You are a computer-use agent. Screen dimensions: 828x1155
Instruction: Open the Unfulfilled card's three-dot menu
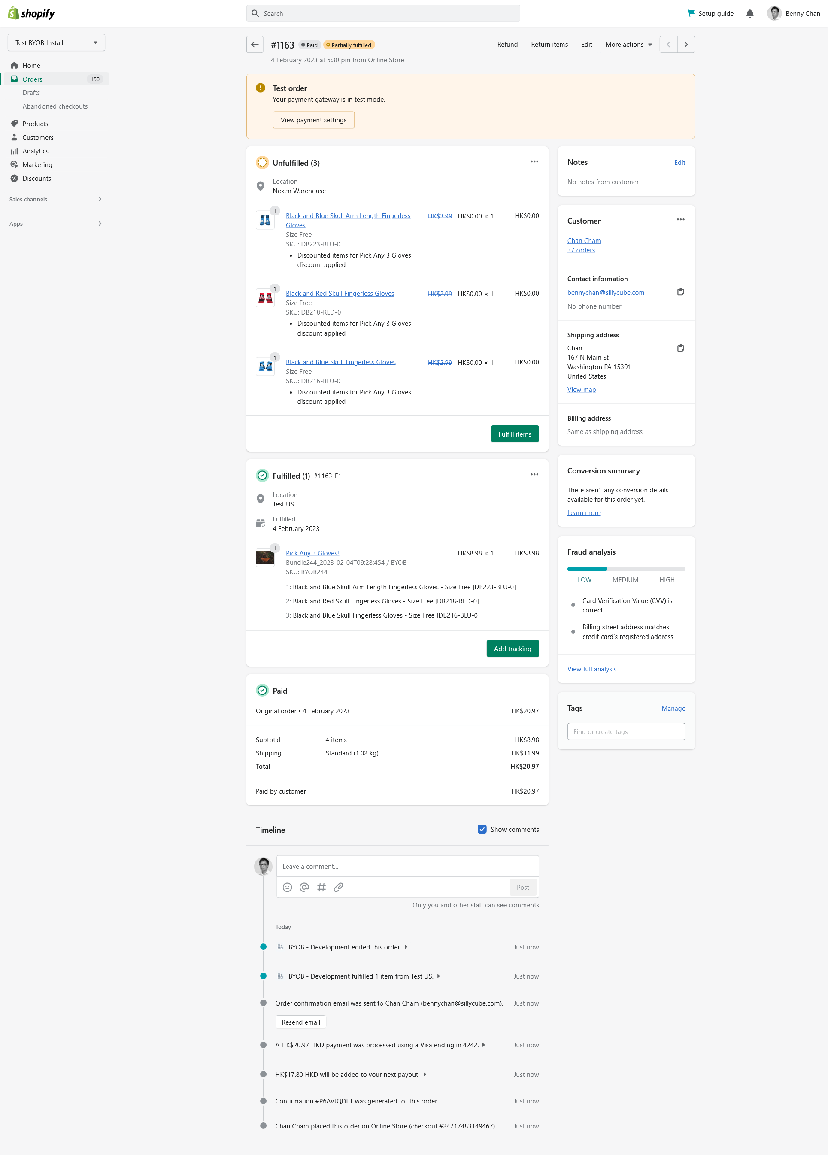534,161
